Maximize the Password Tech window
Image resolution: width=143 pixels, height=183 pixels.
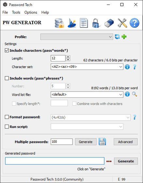(x=122, y=5)
